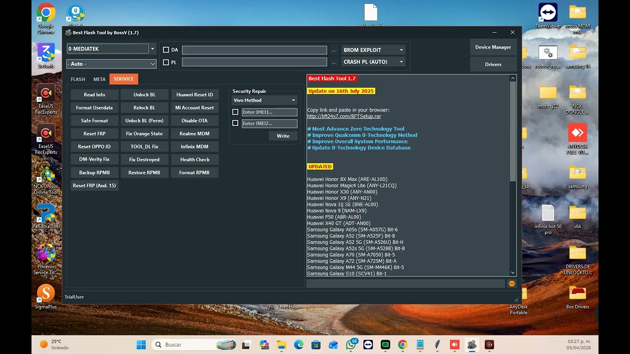This screenshot has width=630, height=354.
Task: Click the Enter IMEI2 input field
Action: point(270,123)
